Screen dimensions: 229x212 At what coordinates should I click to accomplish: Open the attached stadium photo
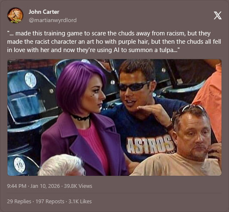114,117
